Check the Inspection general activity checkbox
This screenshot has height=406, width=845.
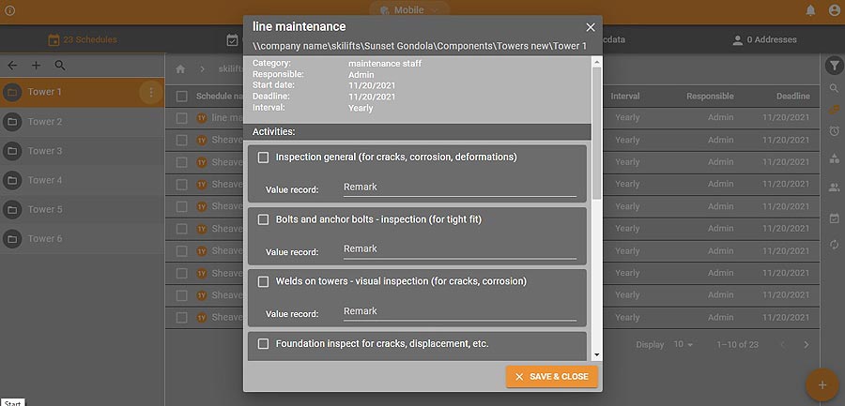(x=264, y=158)
